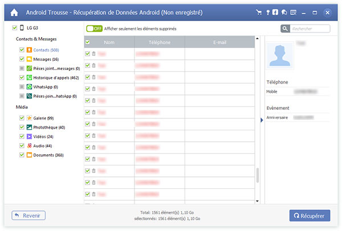342x231 pixels.
Task: Uncheck the LG G3 device checkbox
Action: pyautogui.click(x=15, y=28)
